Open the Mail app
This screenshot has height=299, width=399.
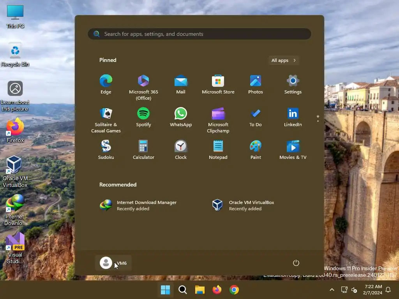pyautogui.click(x=181, y=84)
